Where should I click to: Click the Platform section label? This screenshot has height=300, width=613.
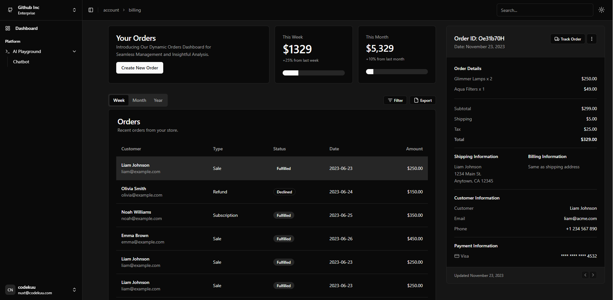(13, 41)
